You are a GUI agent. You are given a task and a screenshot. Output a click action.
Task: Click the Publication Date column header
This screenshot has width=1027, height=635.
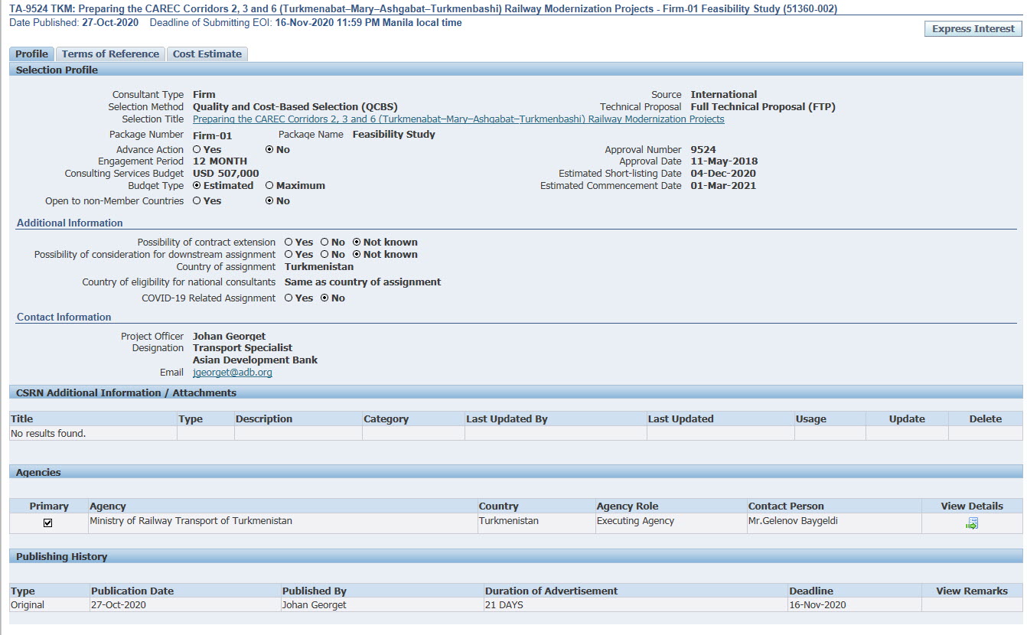(x=132, y=591)
